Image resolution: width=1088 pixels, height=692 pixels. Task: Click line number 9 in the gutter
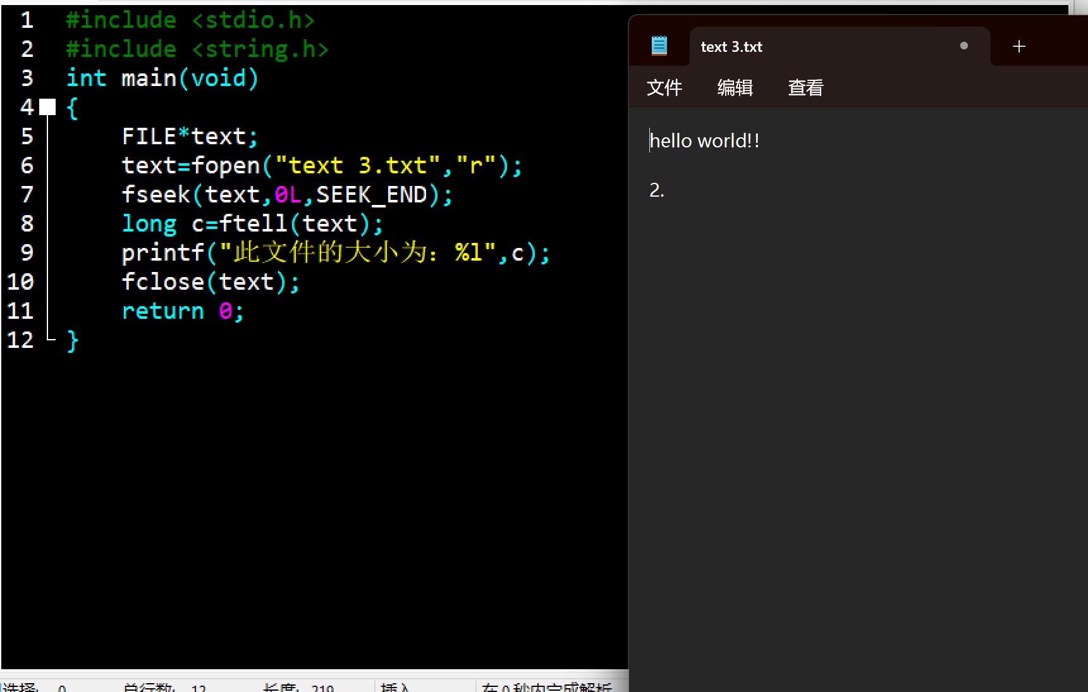(27, 253)
